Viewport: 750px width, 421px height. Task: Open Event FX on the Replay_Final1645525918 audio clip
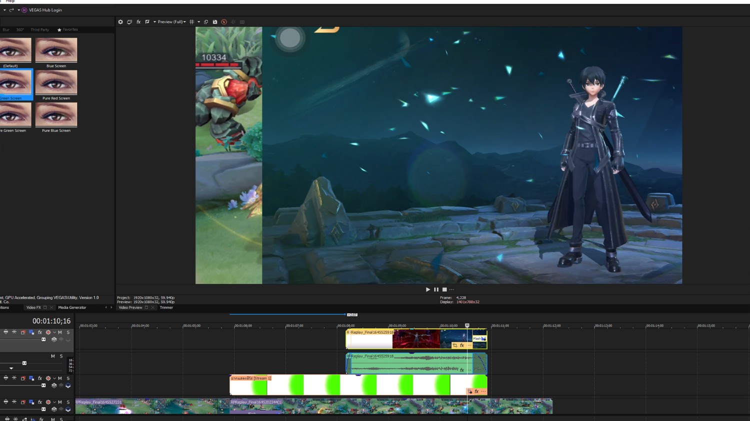[x=462, y=370]
